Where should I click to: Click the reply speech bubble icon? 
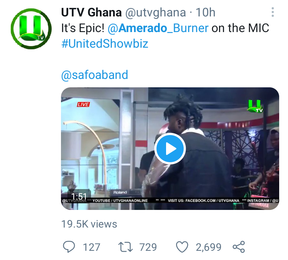[x=69, y=247]
